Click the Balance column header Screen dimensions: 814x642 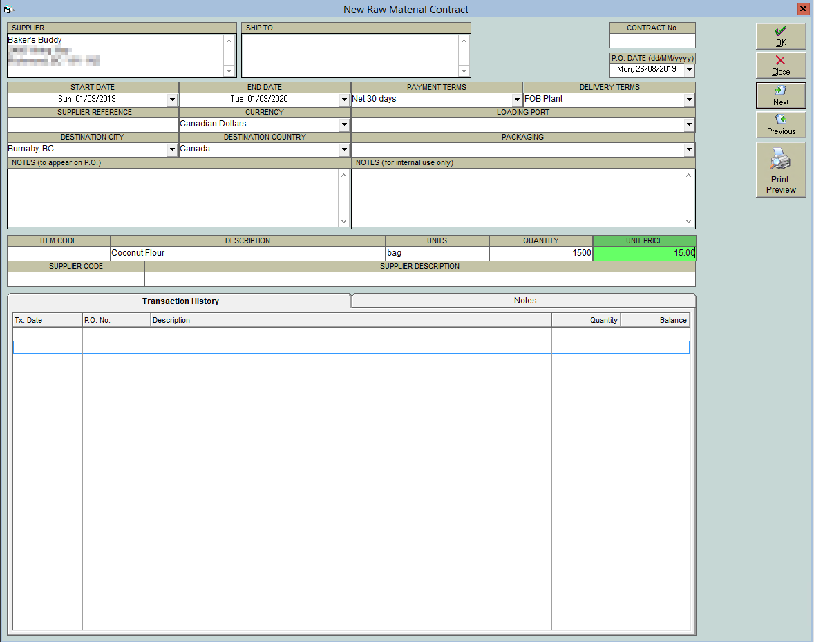click(x=655, y=320)
